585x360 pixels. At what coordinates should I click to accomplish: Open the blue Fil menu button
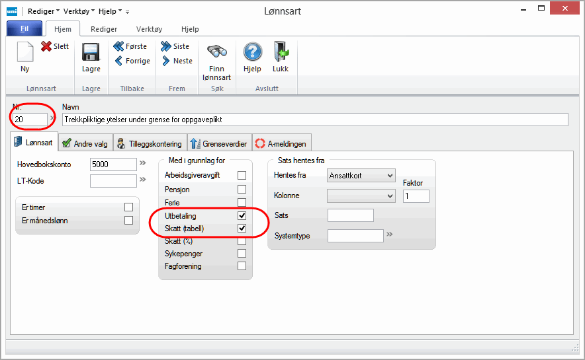click(x=24, y=29)
